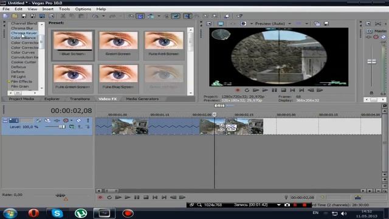
Task: Select Chroma Keyer in effects list
Action: pos(24,33)
